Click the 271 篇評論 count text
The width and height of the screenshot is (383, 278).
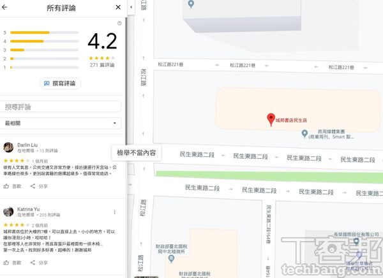[102, 65]
